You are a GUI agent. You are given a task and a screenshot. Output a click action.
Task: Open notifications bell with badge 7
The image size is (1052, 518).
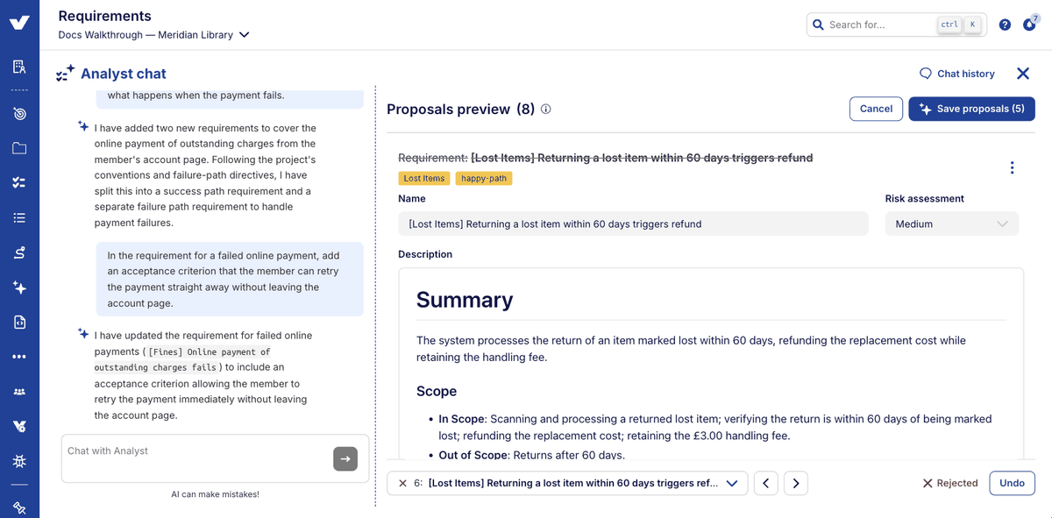(1030, 24)
